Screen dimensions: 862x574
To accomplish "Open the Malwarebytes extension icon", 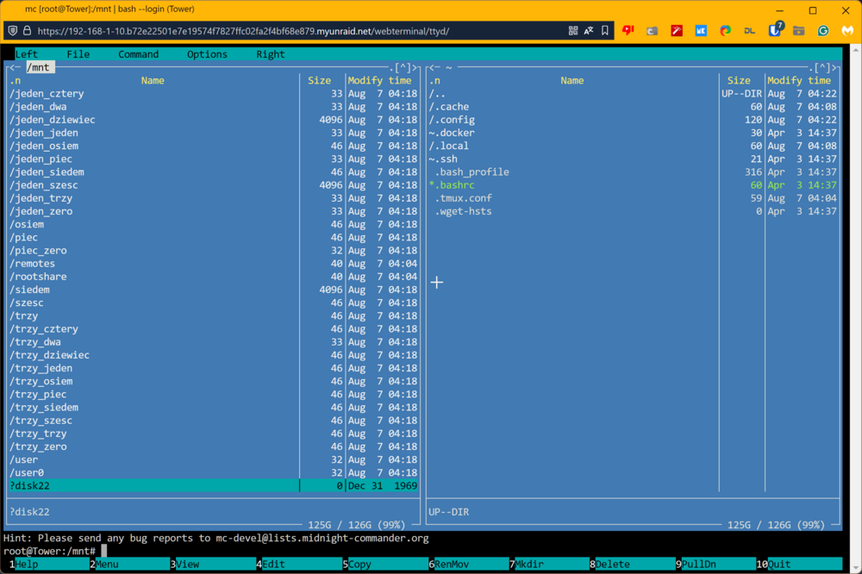I will (847, 31).
